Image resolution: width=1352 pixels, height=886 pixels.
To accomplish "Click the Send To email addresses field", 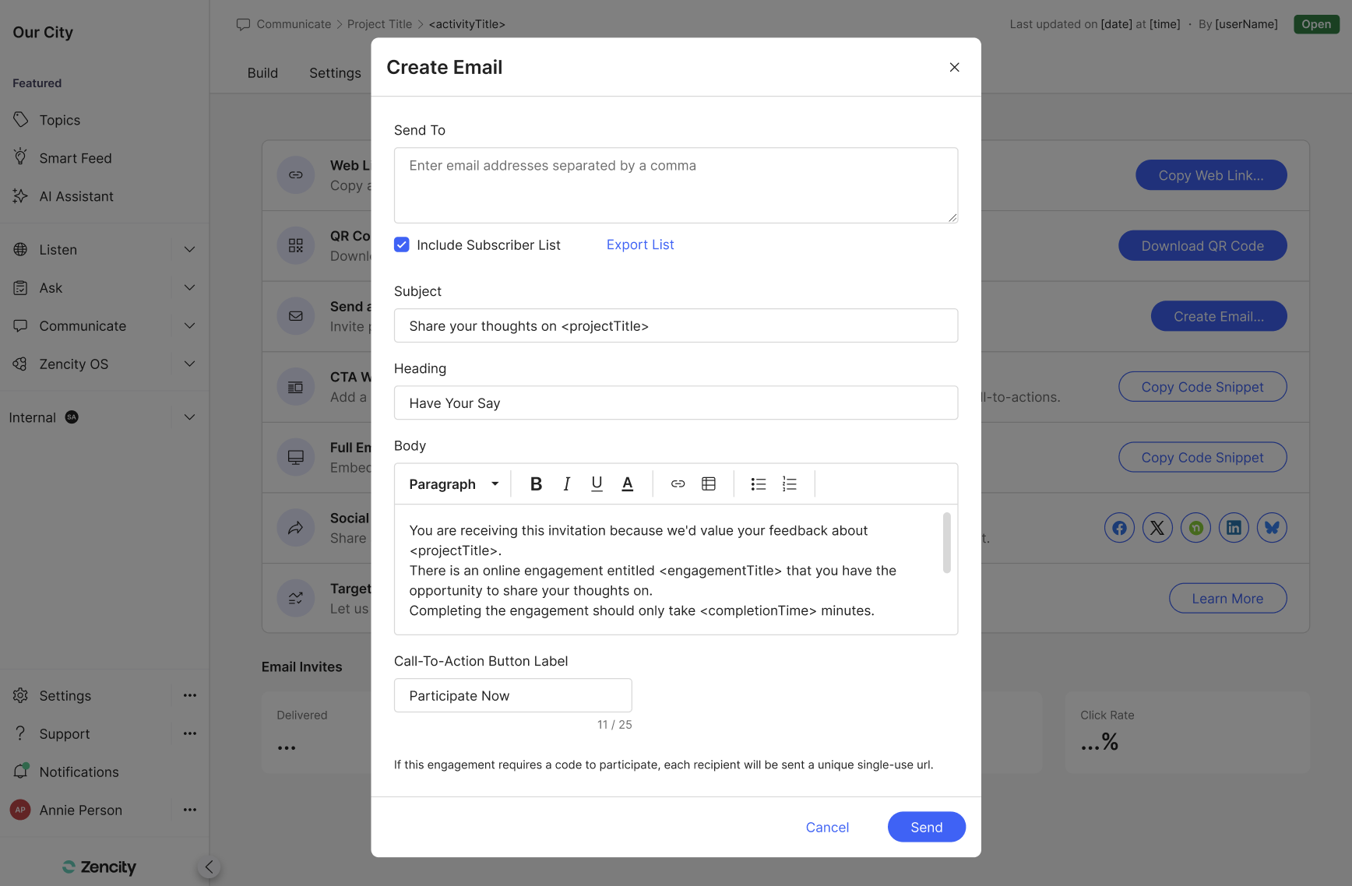I will 675,185.
